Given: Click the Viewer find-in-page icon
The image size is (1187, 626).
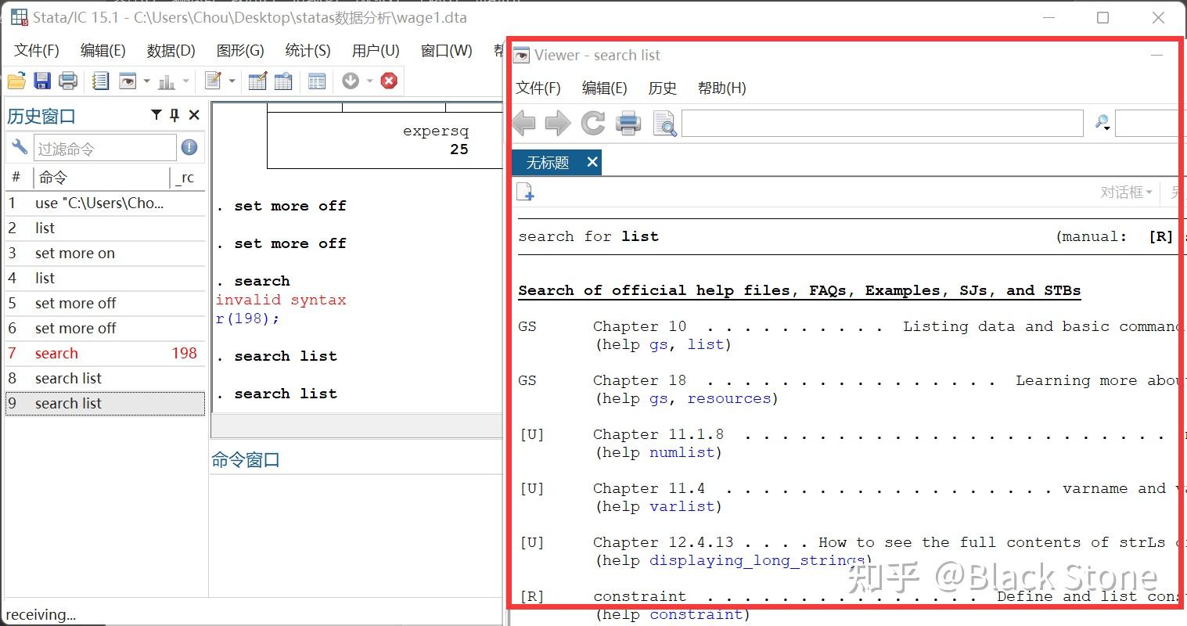Looking at the screenshot, I should (664, 124).
